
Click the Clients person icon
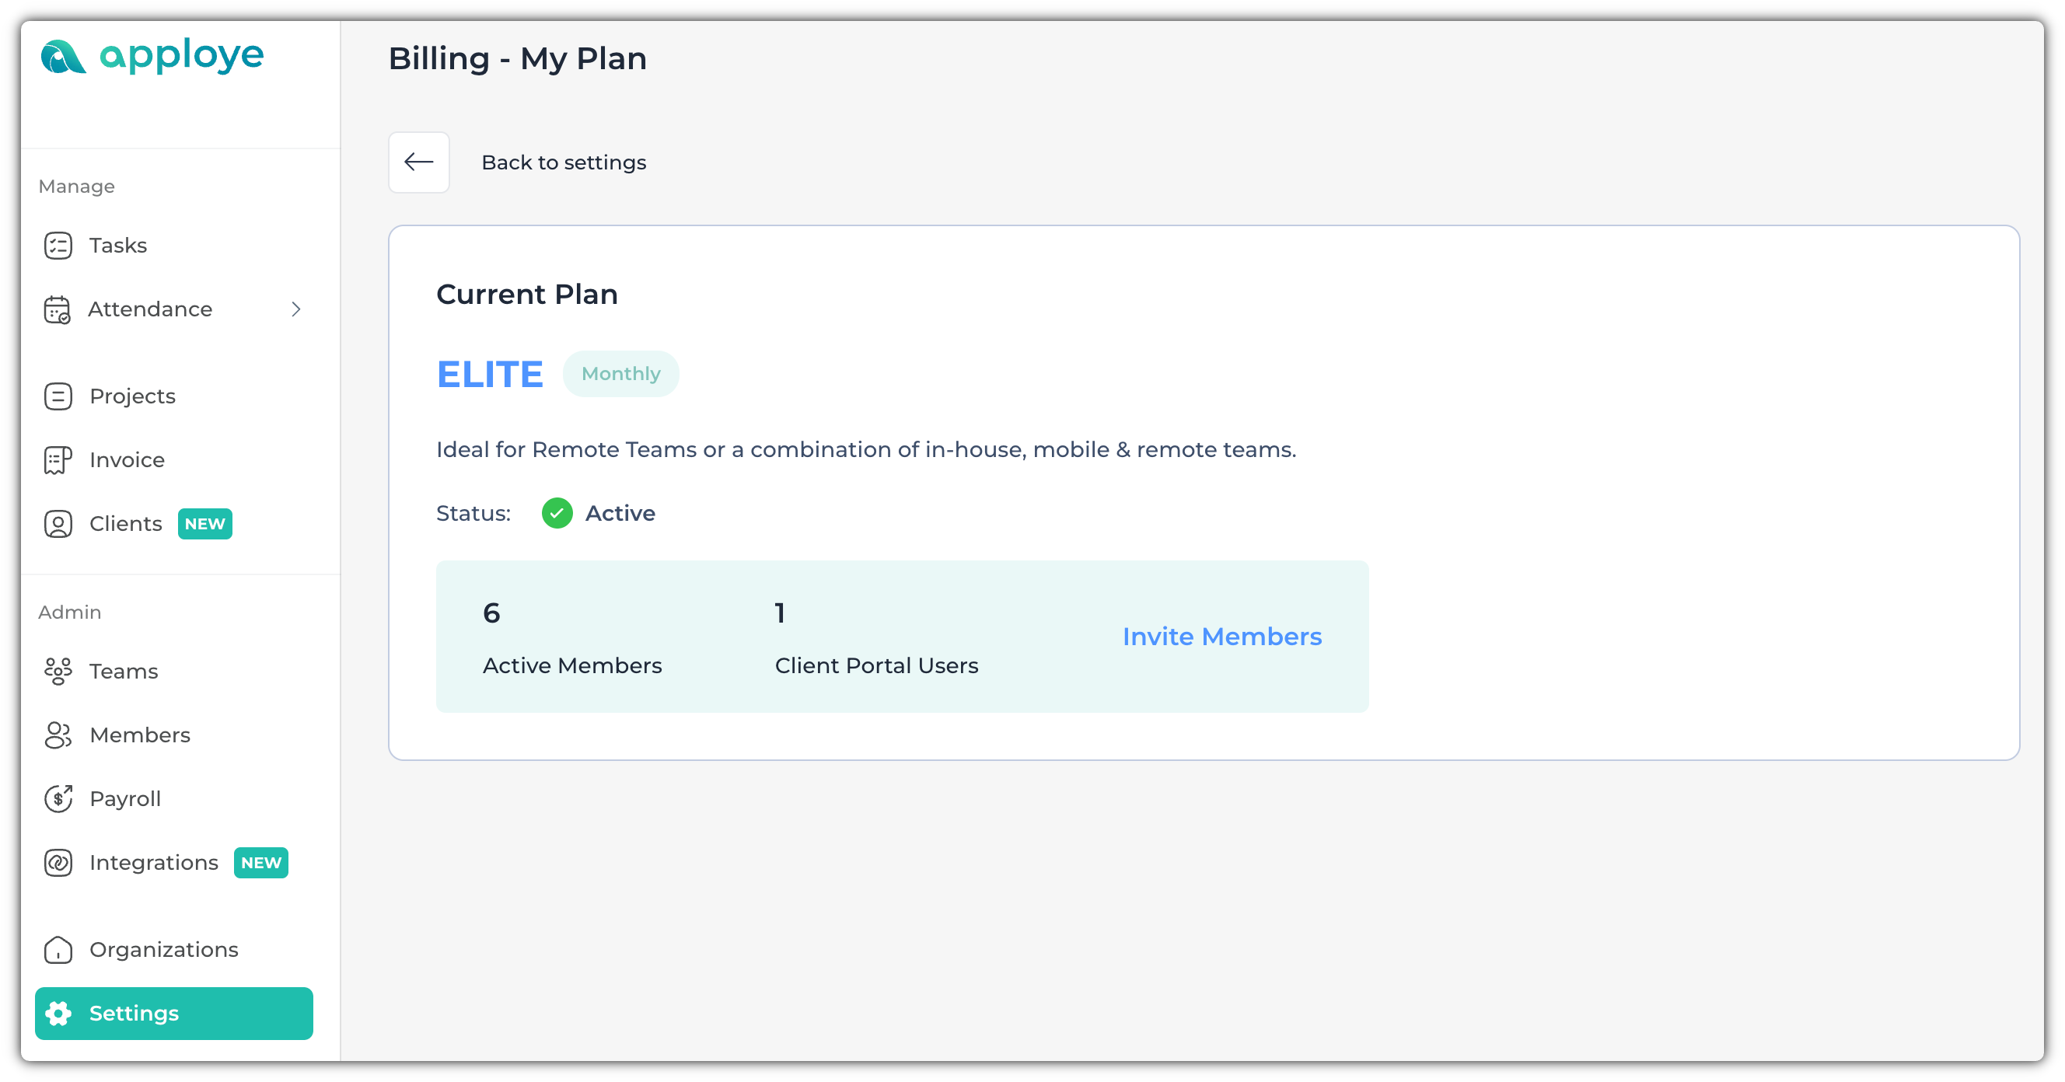58,523
